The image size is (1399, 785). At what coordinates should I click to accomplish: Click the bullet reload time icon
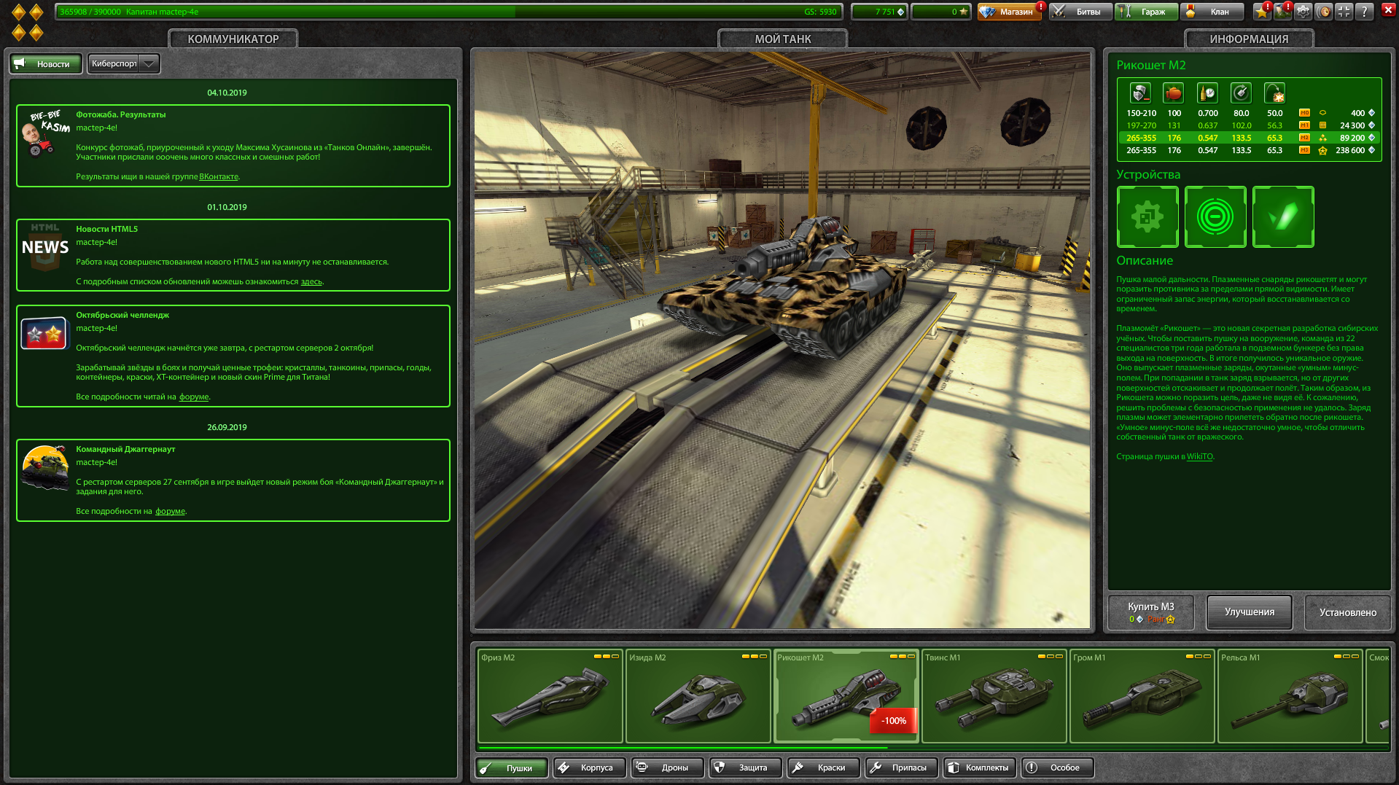click(x=1207, y=93)
